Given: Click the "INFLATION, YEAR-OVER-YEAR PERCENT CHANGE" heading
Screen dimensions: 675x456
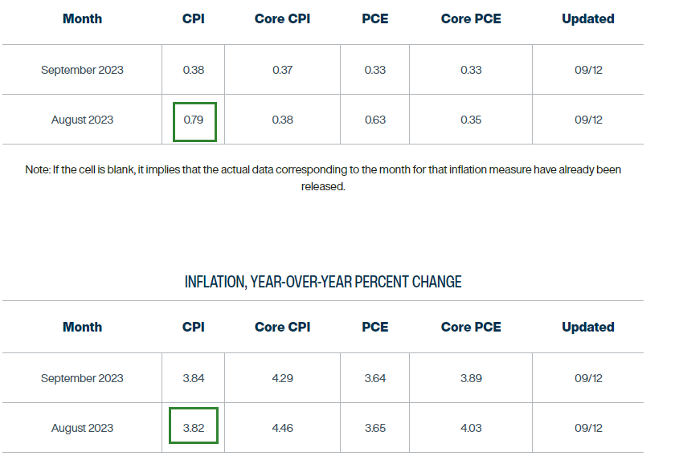Looking at the screenshot, I should [x=323, y=282].
